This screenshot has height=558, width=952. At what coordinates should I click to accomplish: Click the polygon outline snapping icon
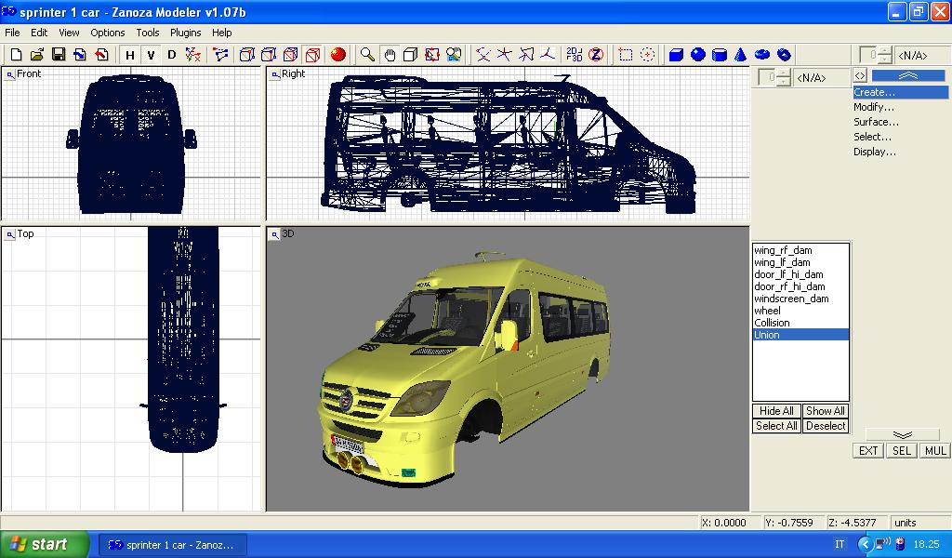pyautogui.click(x=526, y=55)
